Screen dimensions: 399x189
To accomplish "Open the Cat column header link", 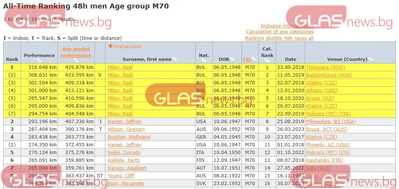I will tap(247, 59).
